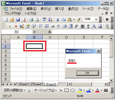This screenshot has width=116, height=101.
Task: Open Print Preview magnifier icon
Action: coord(37,20)
